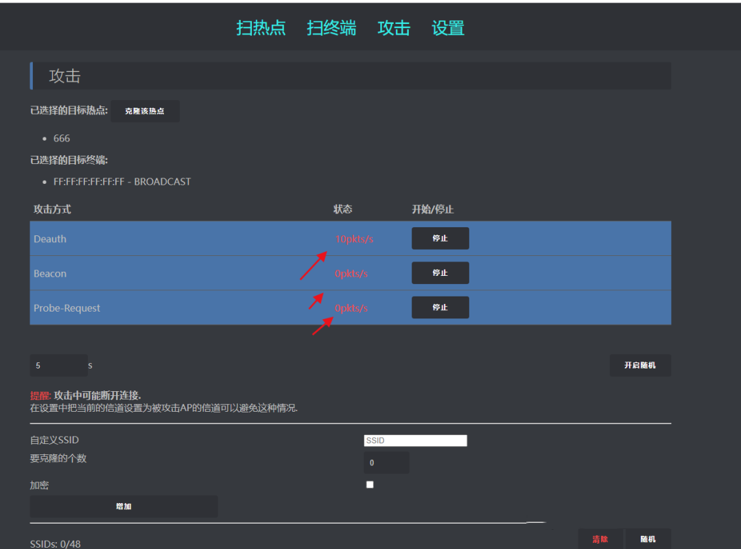Stop the Deauth attack
Image resolution: width=741 pixels, height=549 pixels.
pyautogui.click(x=440, y=238)
